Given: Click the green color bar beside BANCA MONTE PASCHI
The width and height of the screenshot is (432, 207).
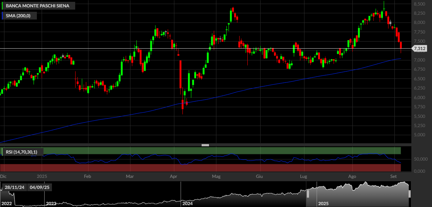Looking at the screenshot, I should (x=2, y=6).
